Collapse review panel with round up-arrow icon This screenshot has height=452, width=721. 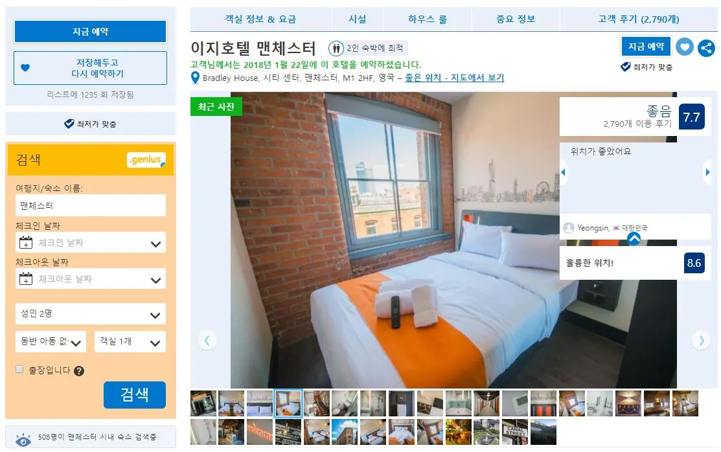tap(634, 238)
